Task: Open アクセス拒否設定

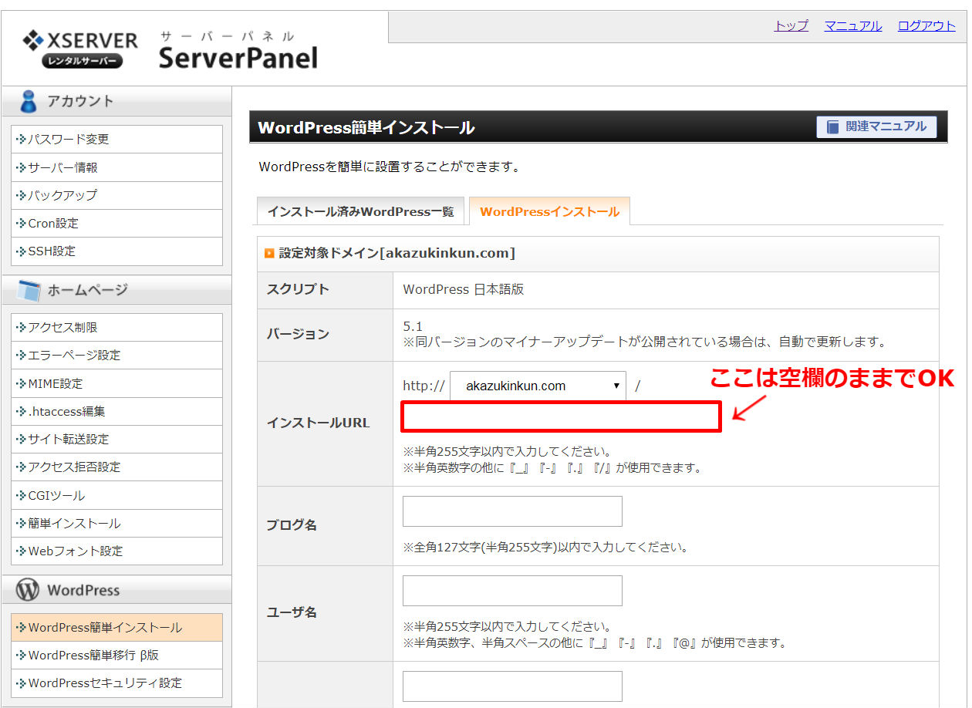Action: (116, 467)
